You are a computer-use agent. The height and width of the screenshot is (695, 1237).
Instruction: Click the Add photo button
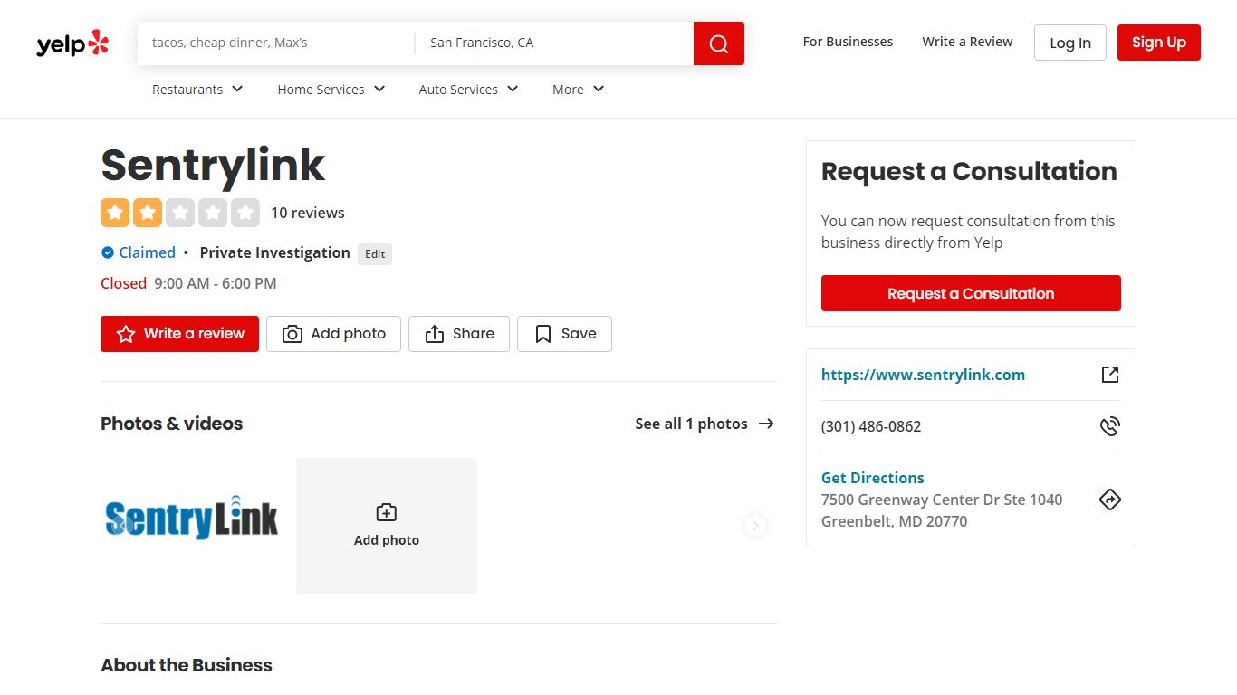(x=333, y=334)
